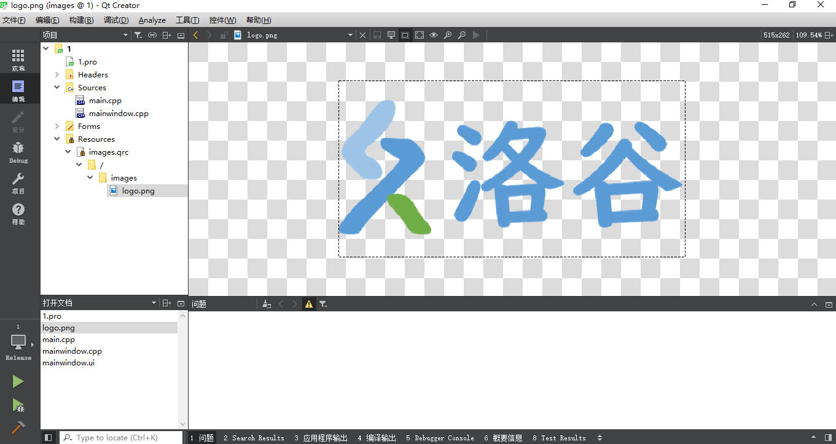
Task: Toggle left sidebar visibility
Action: (x=48, y=437)
